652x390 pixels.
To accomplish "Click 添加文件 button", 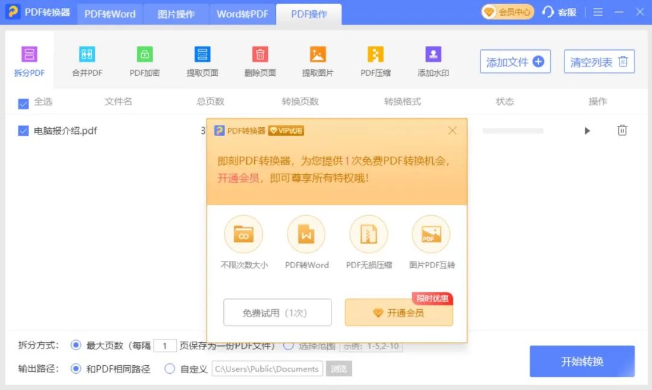I will coord(515,61).
